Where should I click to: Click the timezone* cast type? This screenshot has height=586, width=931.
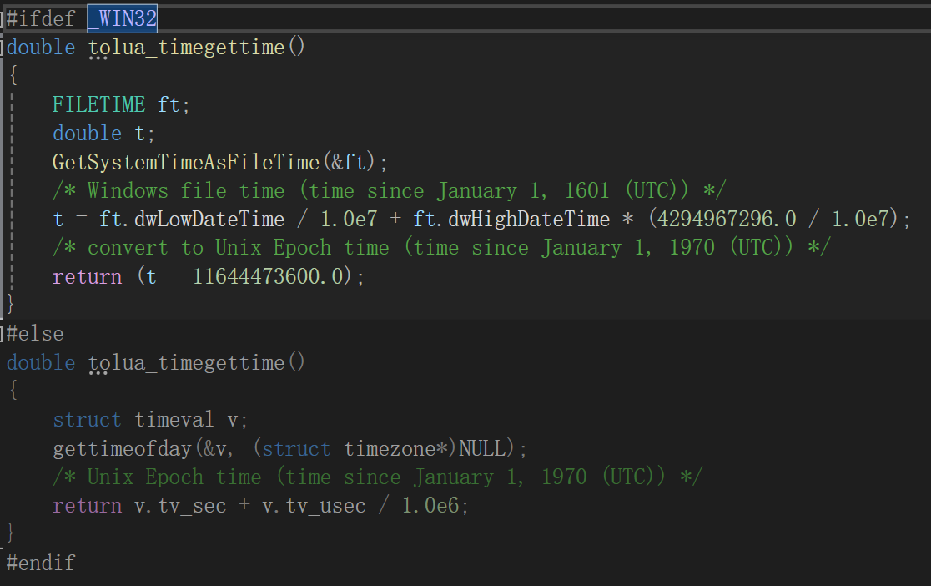(x=395, y=449)
